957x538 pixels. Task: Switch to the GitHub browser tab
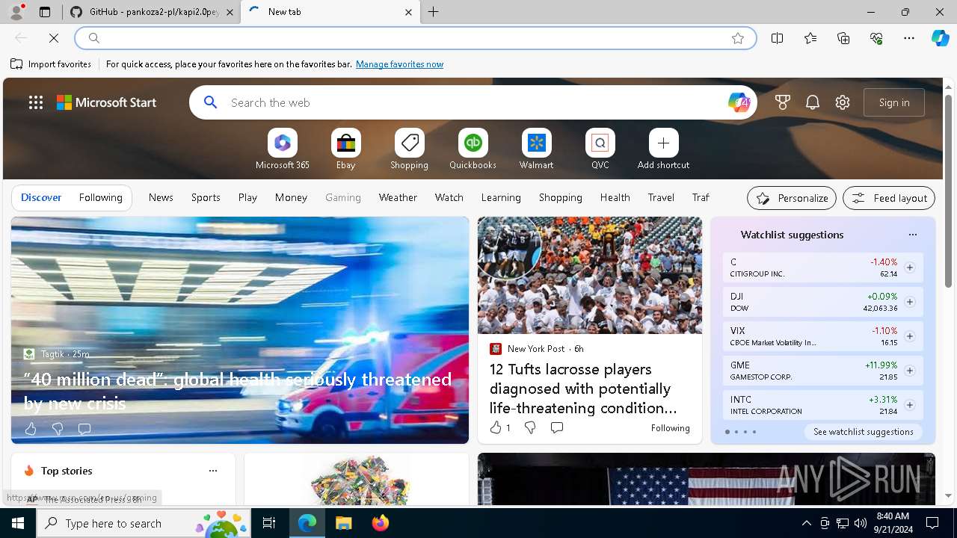[x=151, y=12]
